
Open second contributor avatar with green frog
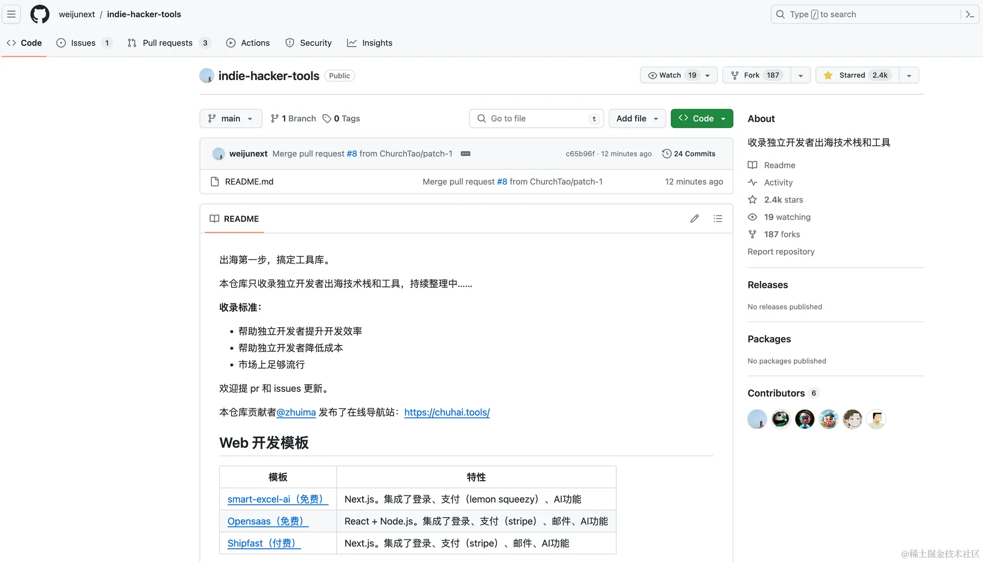pyautogui.click(x=781, y=419)
